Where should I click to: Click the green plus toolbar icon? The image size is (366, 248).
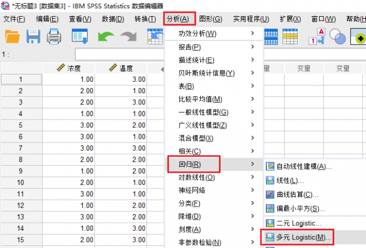point(359,37)
